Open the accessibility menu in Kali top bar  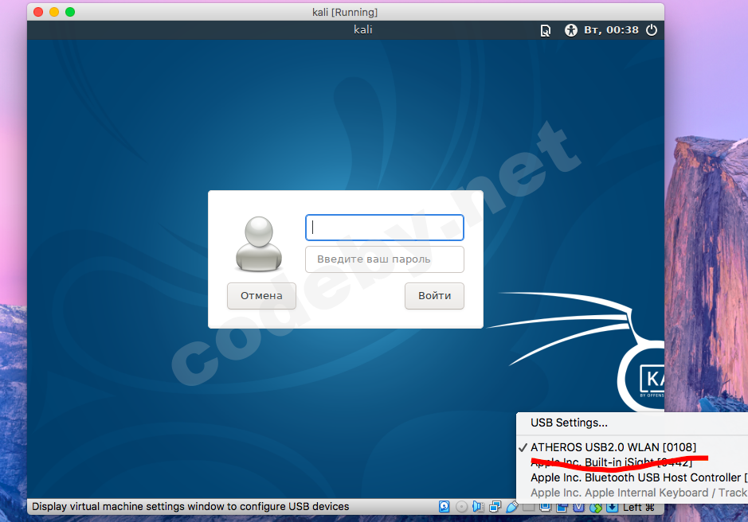[x=570, y=30]
